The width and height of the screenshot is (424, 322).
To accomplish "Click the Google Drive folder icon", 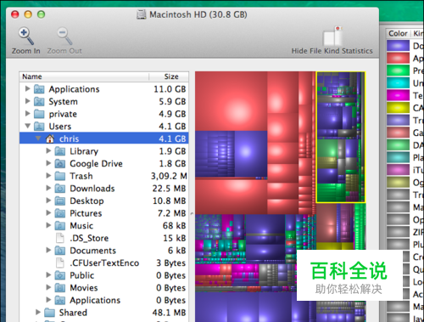I will 60,163.
